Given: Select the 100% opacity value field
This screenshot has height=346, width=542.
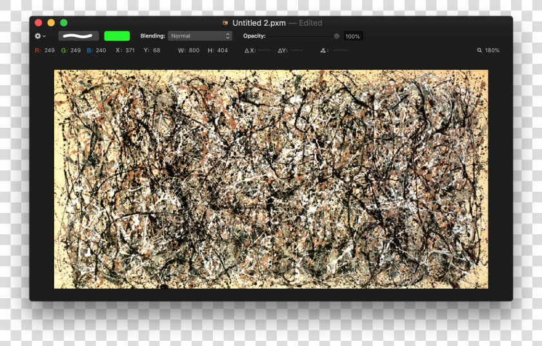Looking at the screenshot, I should 353,36.
